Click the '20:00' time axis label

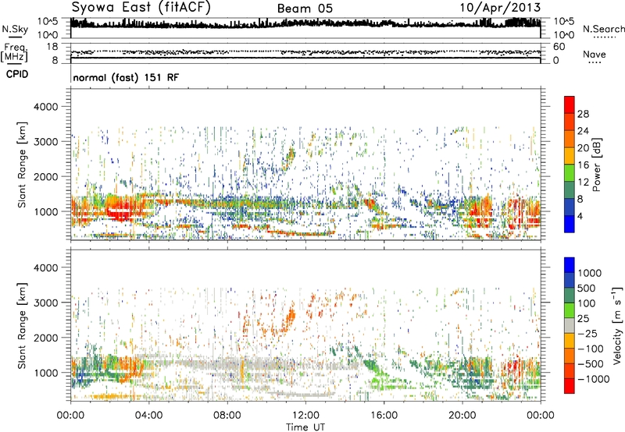coord(462,416)
